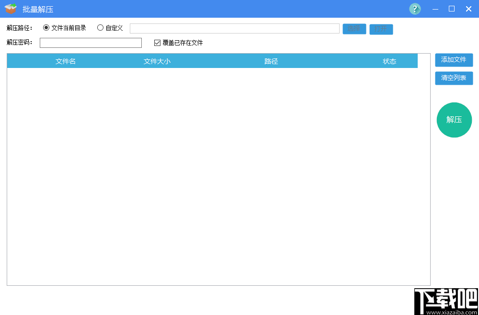This screenshot has width=479, height=315.
Task: Click the 选择 browse button
Action: 354,29
